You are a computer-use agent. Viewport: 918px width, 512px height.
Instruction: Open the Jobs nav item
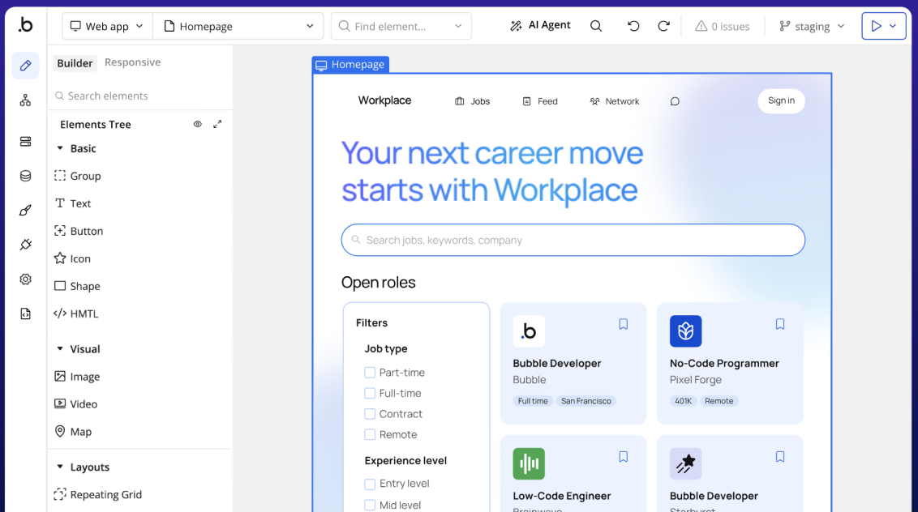pyautogui.click(x=473, y=101)
